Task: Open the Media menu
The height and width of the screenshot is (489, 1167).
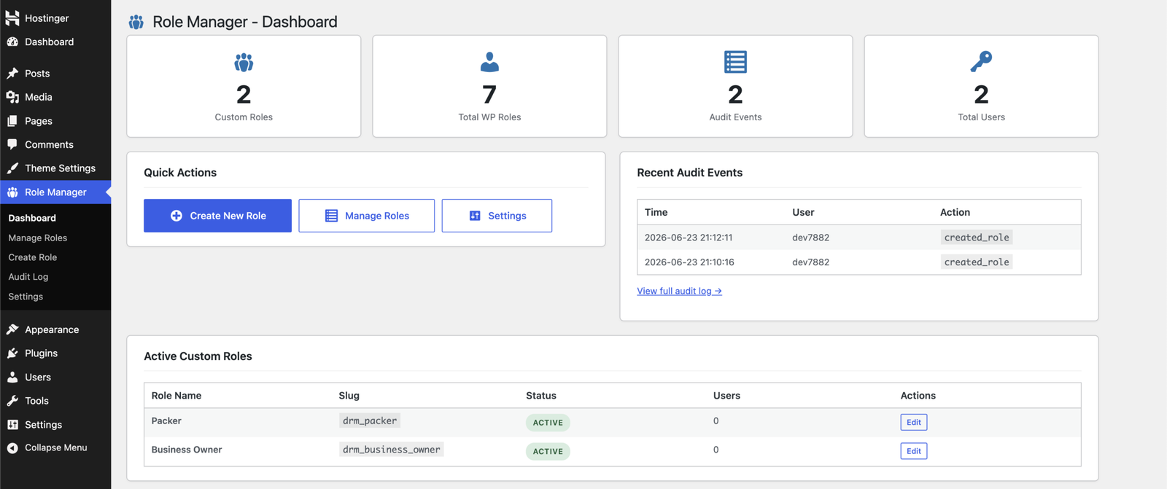Action: pyautogui.click(x=55, y=97)
